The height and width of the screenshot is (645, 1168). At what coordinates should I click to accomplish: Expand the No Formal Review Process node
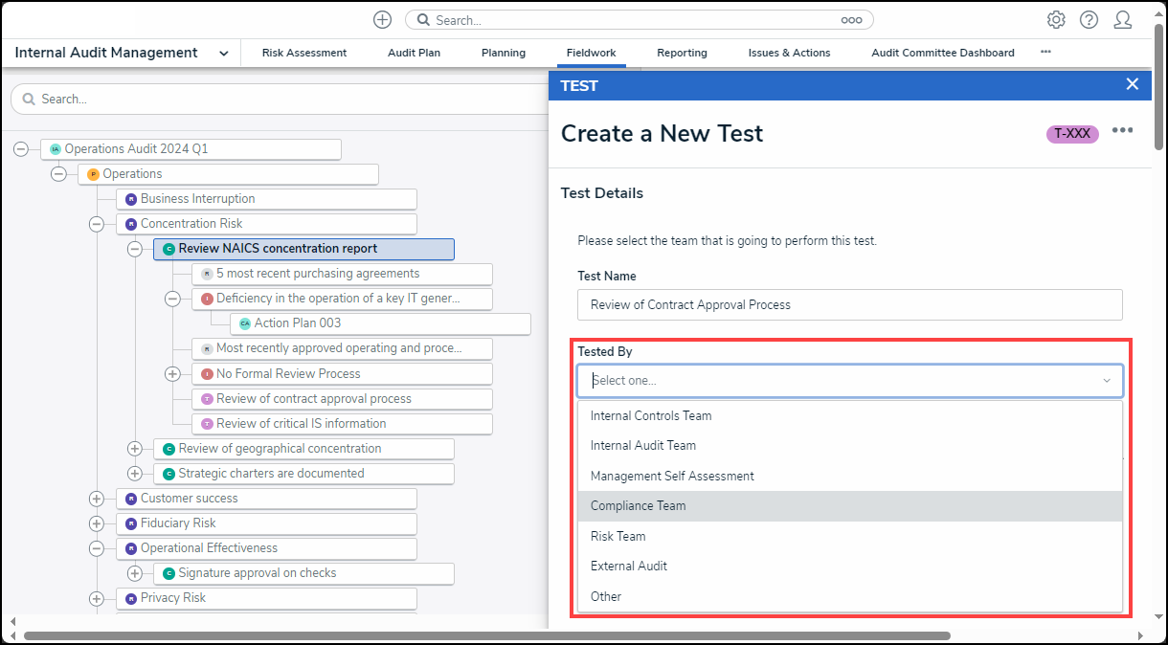(172, 374)
